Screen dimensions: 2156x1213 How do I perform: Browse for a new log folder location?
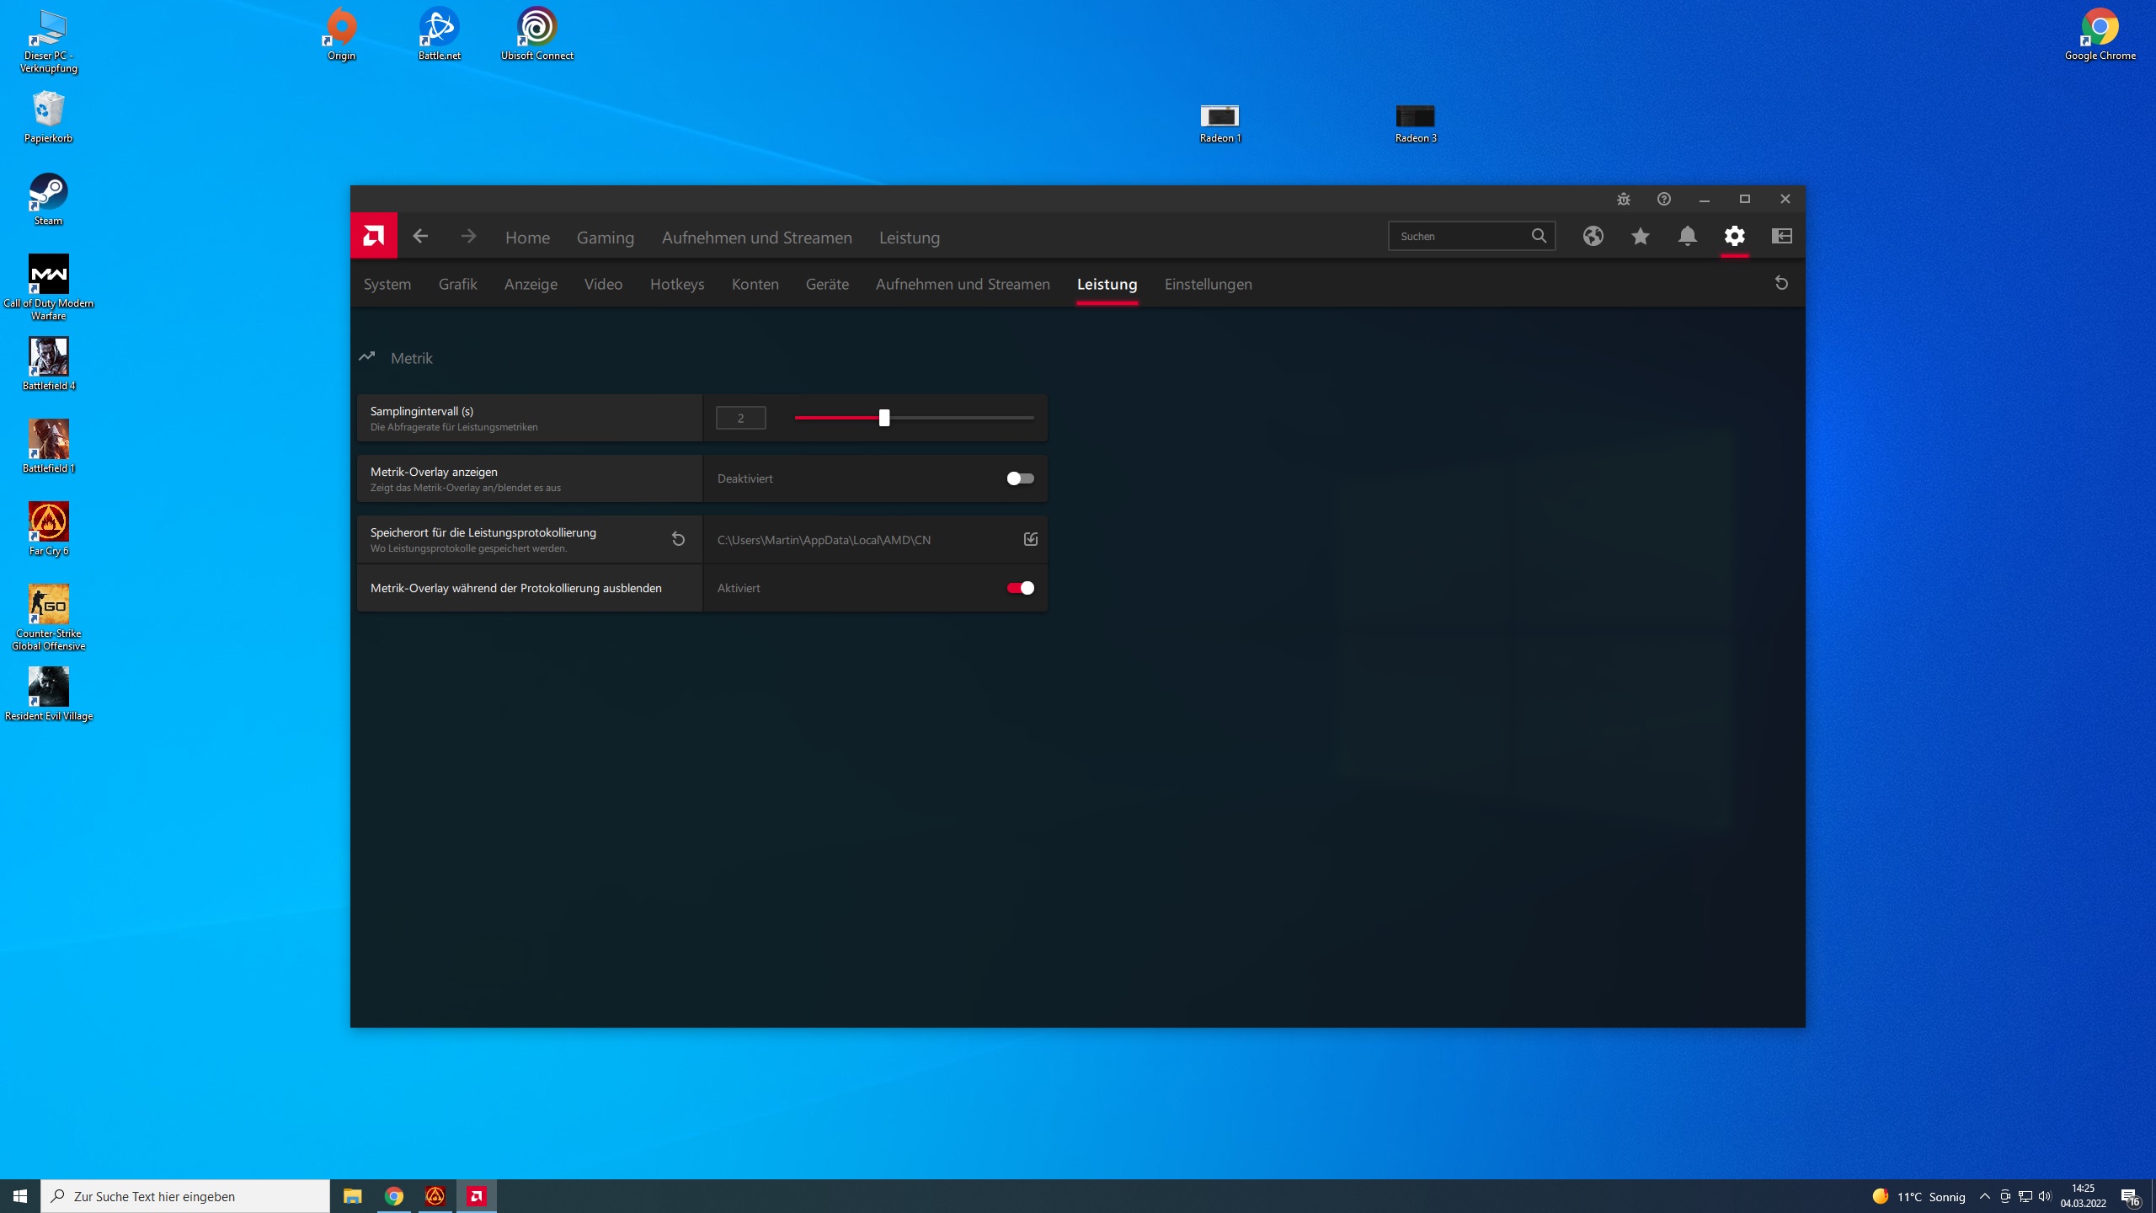(1030, 539)
